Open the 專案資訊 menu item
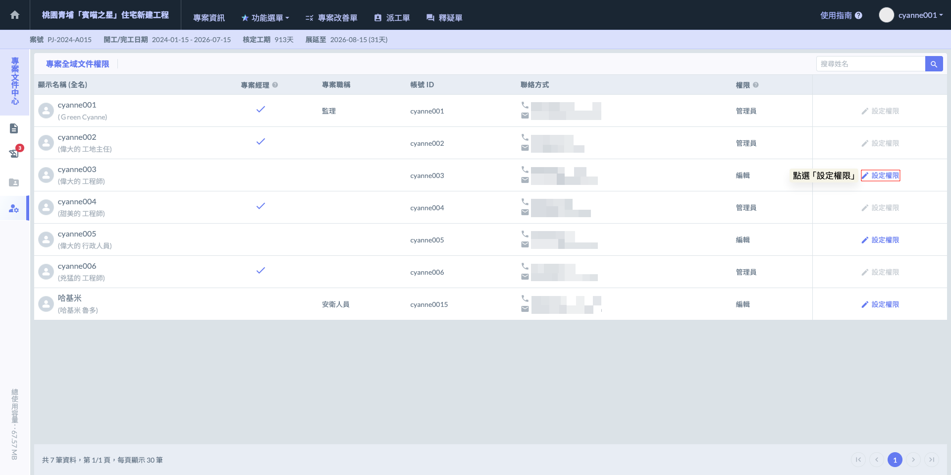 tap(209, 18)
